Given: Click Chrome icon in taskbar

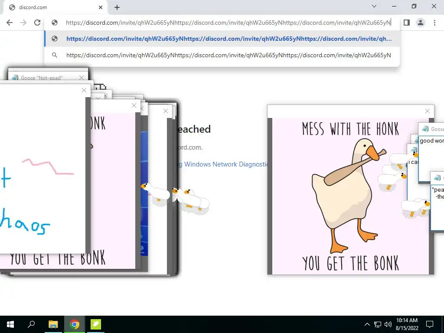Looking at the screenshot, I should (x=75, y=324).
